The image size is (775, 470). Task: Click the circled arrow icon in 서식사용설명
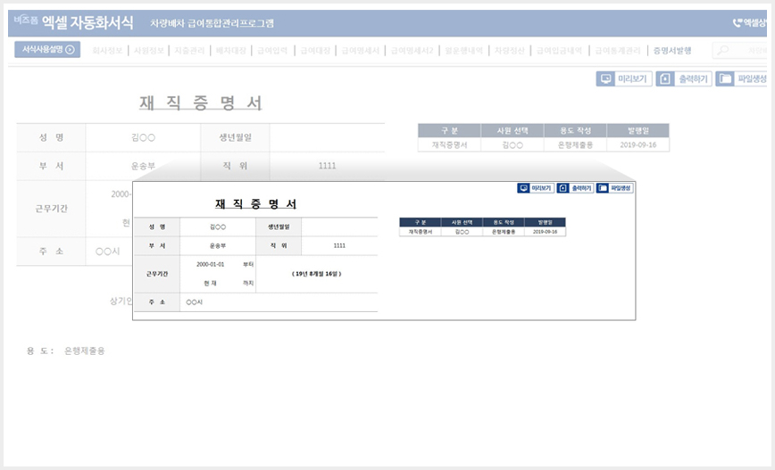(70, 49)
